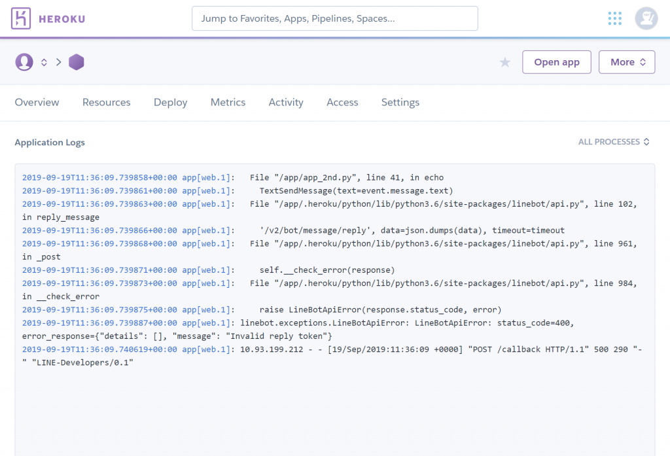The height and width of the screenshot is (456, 670).
Task: Select the Activity tab
Action: [x=286, y=102]
